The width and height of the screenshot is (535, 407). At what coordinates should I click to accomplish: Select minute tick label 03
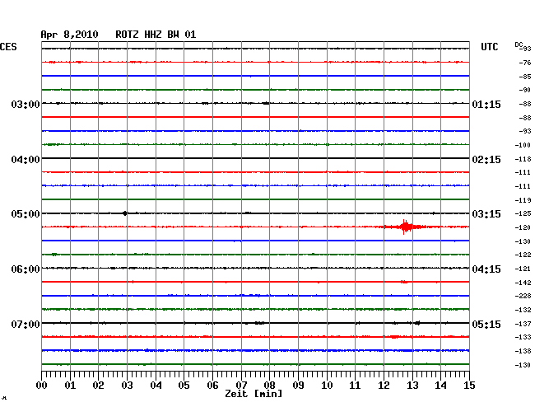click(128, 386)
